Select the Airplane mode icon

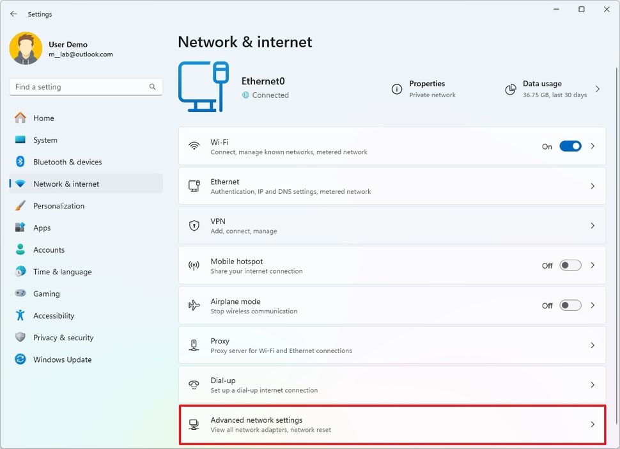click(194, 305)
